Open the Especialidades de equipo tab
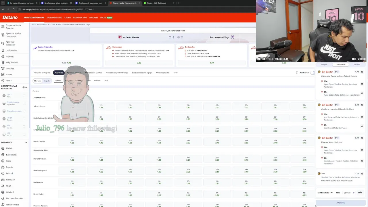This screenshot has width=368, height=207. (142, 73)
